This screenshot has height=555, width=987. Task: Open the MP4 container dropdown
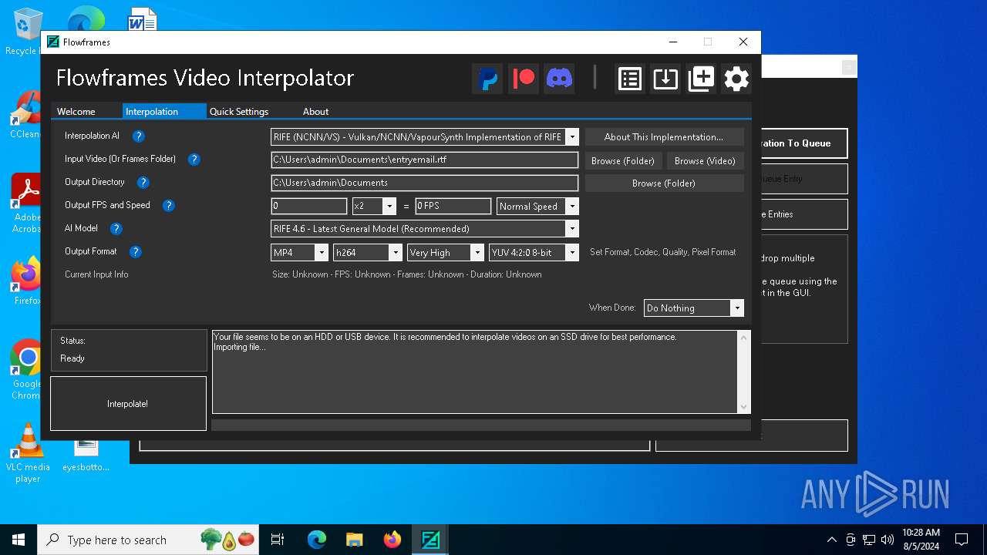click(x=322, y=253)
